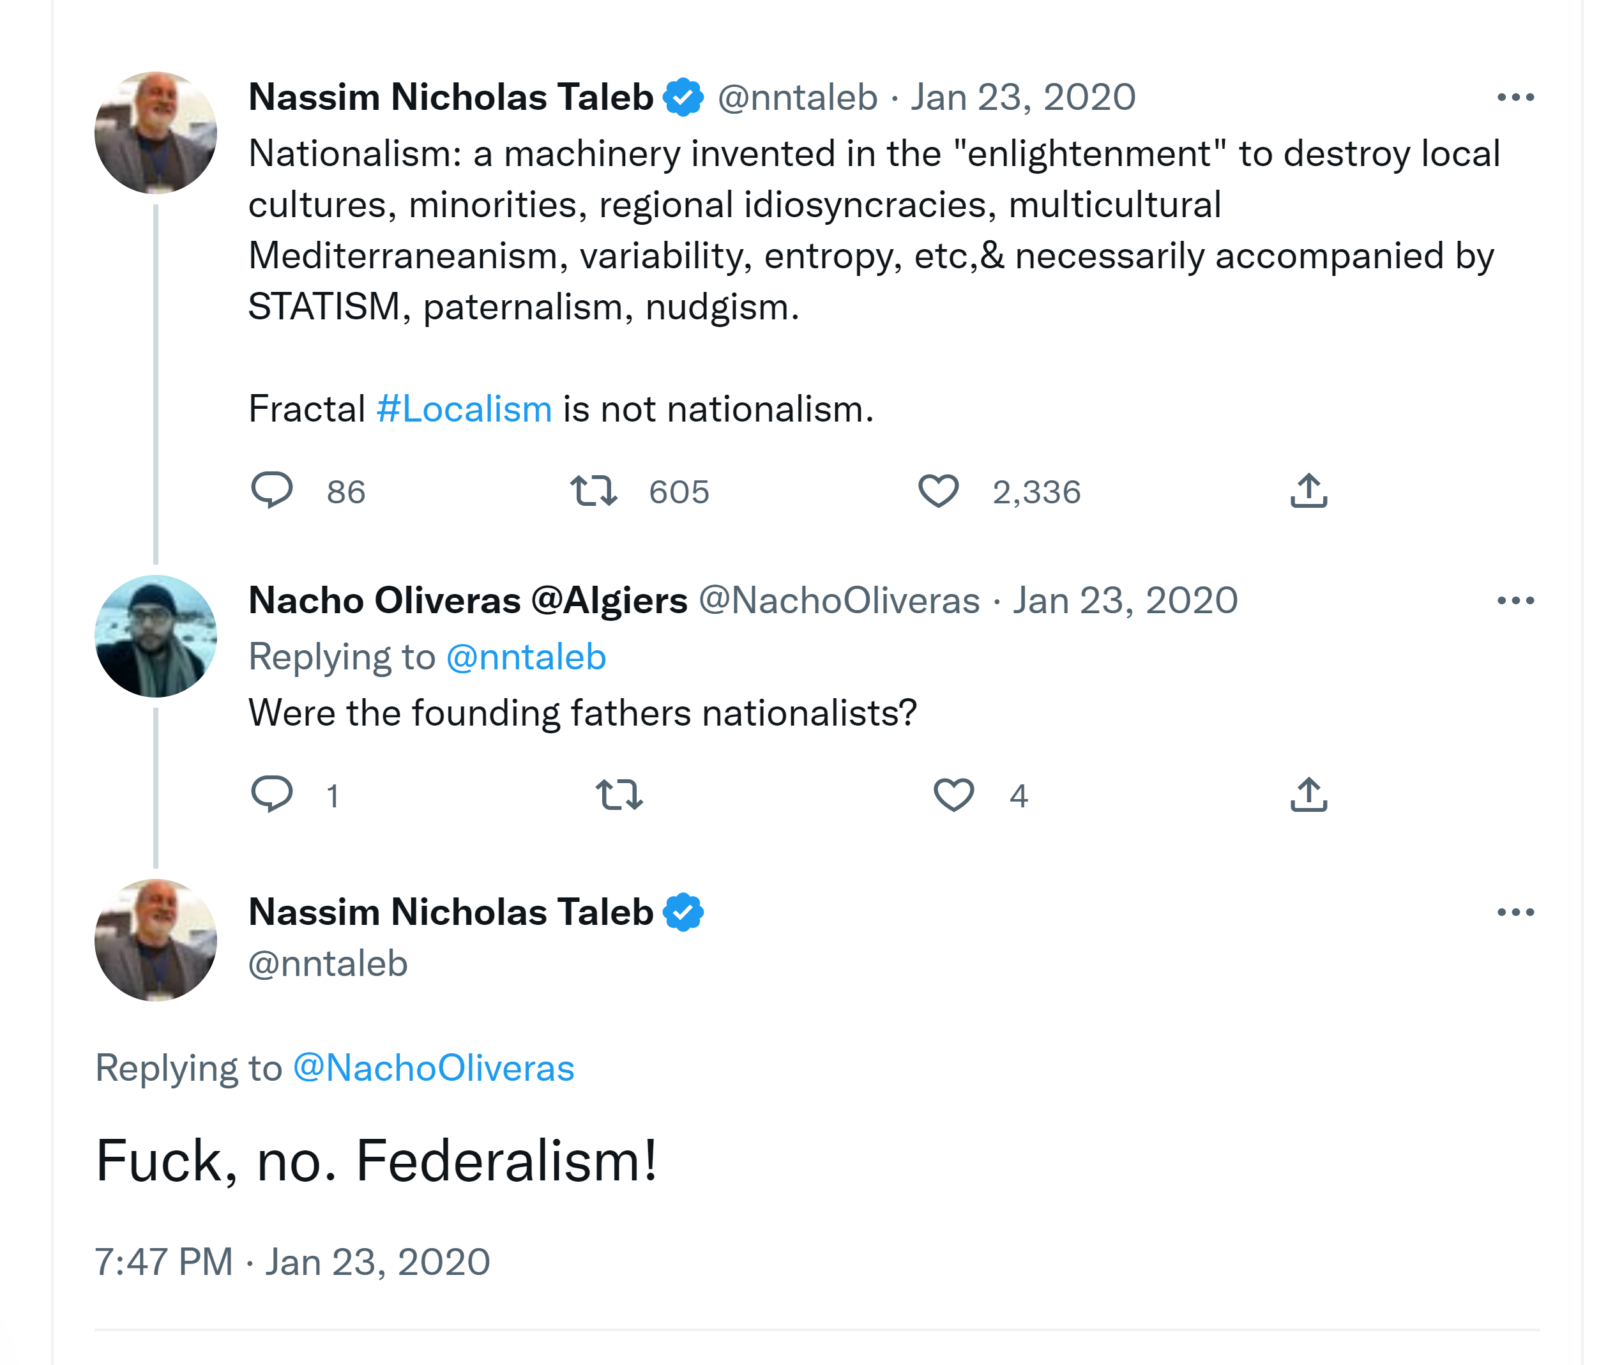Open more options on first Taleb tweet
1622x1365 pixels.
[x=1515, y=98]
